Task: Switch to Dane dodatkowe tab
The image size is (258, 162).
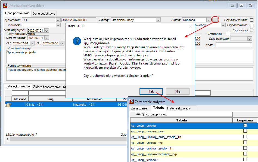Action: [44, 14]
